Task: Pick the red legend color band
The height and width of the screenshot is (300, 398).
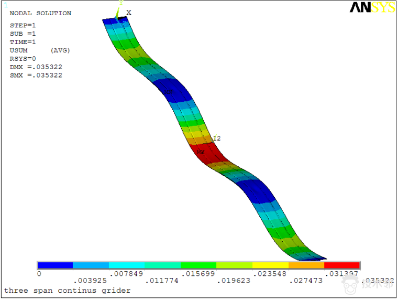Action: tap(341, 265)
